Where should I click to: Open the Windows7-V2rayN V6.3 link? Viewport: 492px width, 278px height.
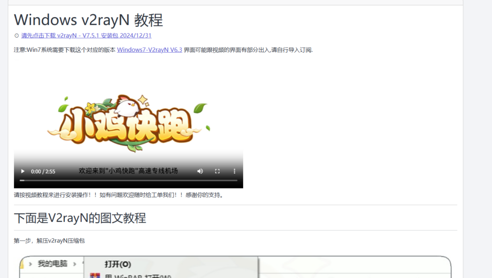(x=149, y=50)
